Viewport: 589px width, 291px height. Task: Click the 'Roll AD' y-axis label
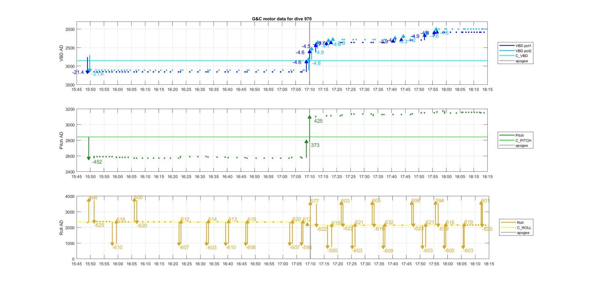pyautogui.click(x=61, y=228)
